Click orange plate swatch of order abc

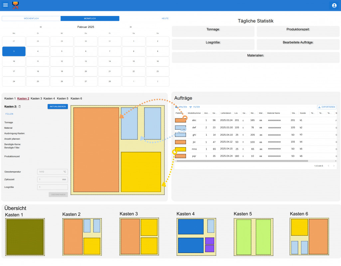181,120
